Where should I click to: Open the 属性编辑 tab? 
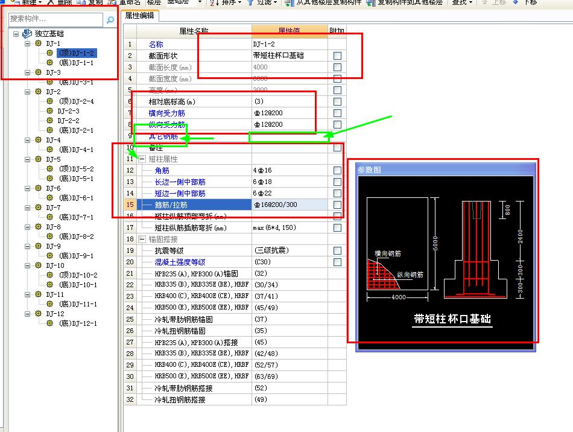139,16
